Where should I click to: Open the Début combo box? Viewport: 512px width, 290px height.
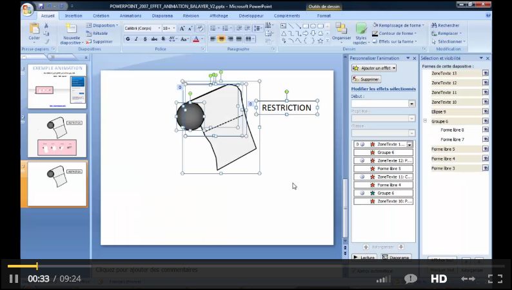(x=383, y=104)
